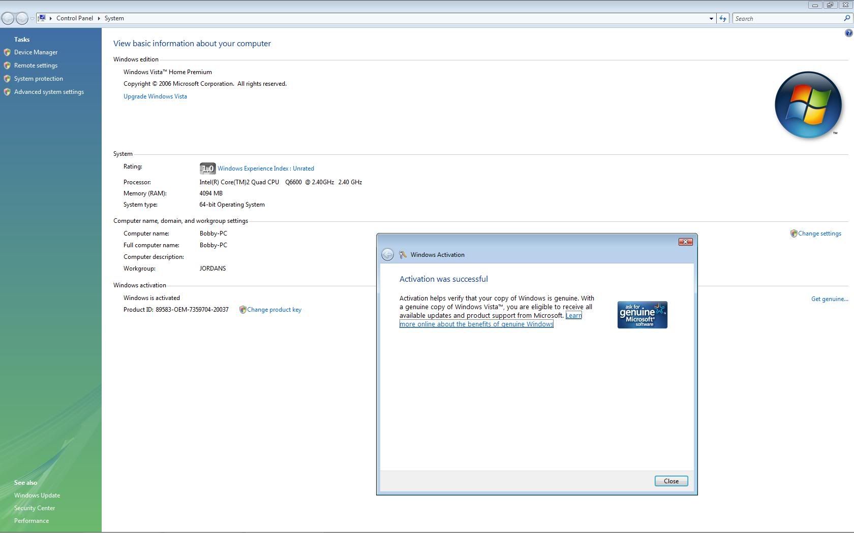Click the 4094 MB memory value
The image size is (854, 533).
211,193
